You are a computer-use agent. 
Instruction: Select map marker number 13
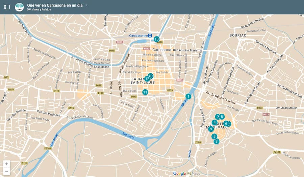point(156,39)
